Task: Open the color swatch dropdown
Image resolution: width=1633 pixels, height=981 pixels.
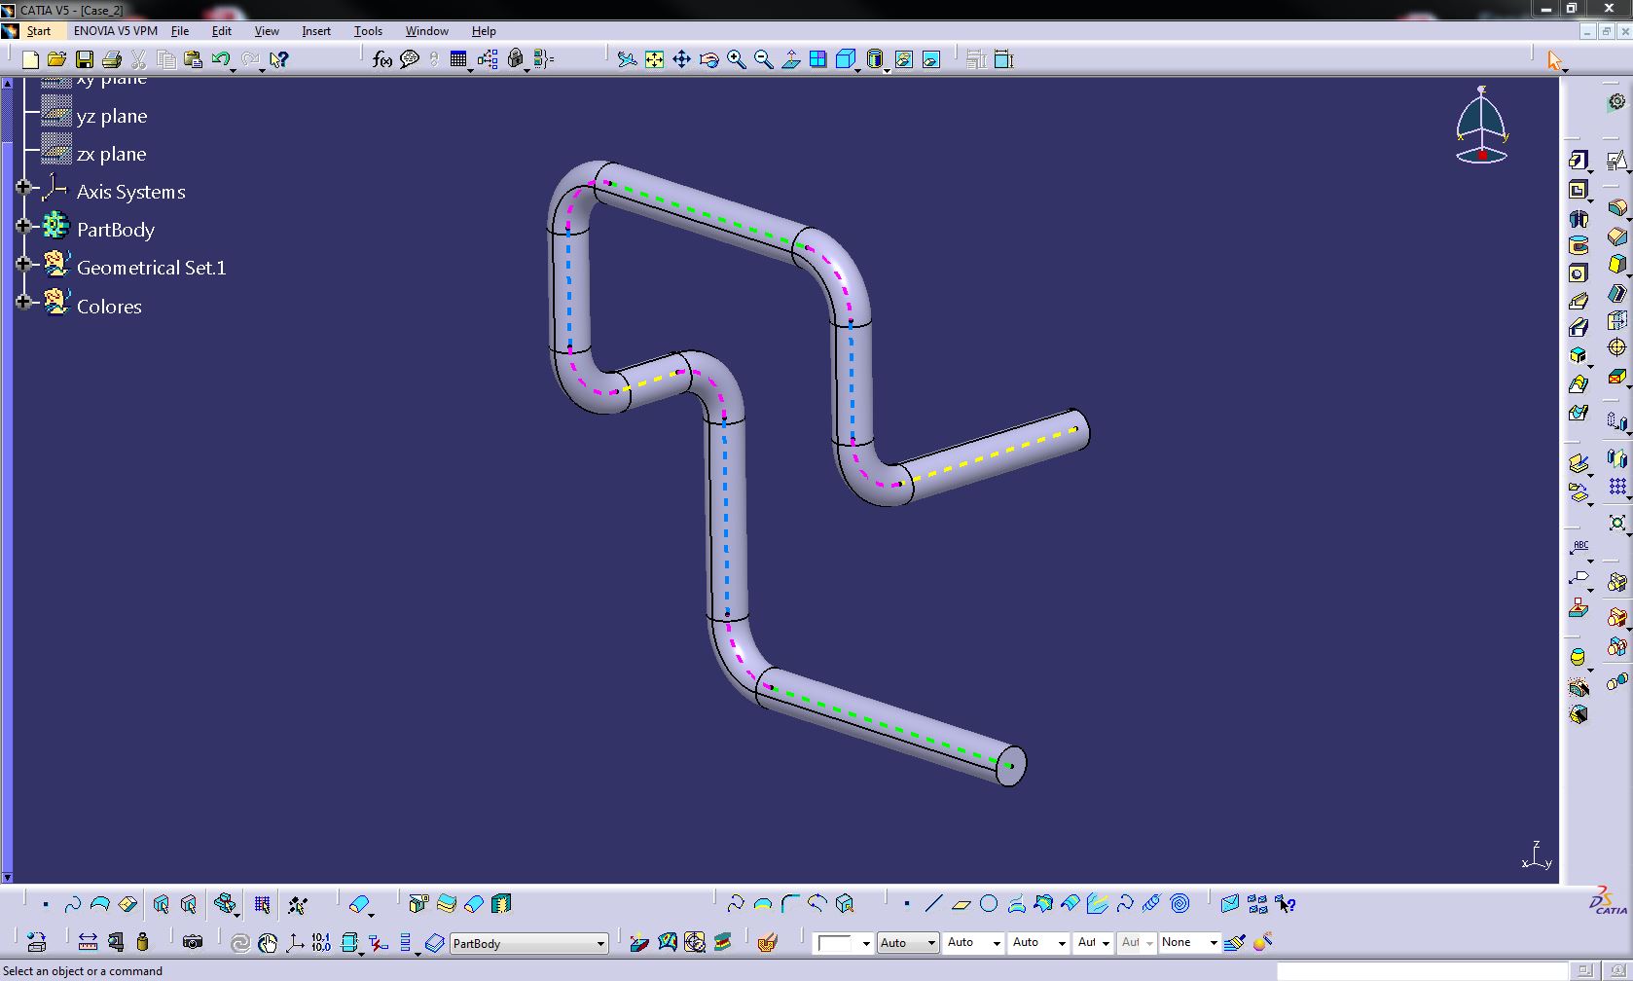Action: (x=866, y=943)
